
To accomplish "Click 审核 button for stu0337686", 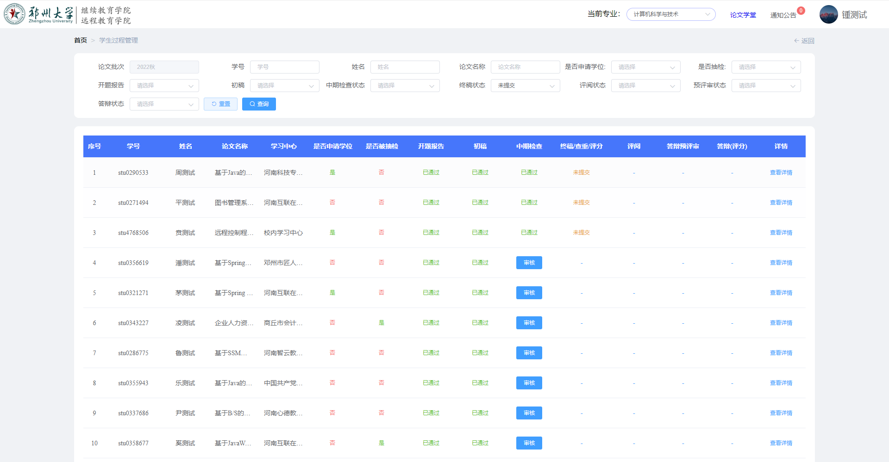I will pos(529,413).
